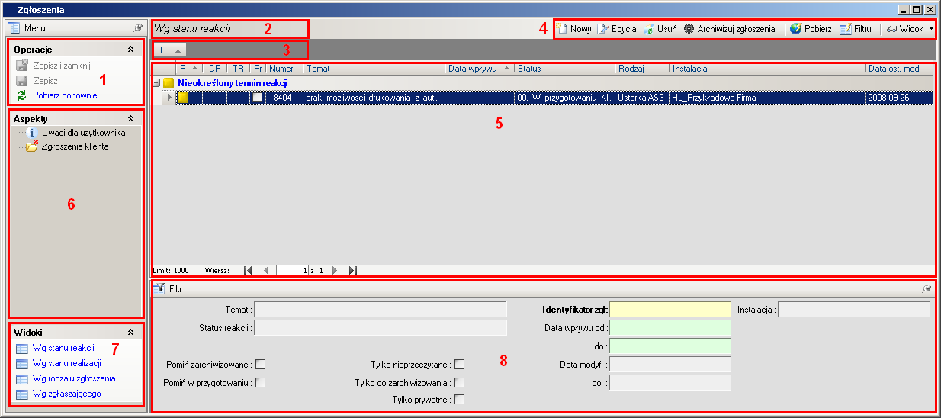
Task: Sort by the Numer column header
Action: tap(285, 69)
